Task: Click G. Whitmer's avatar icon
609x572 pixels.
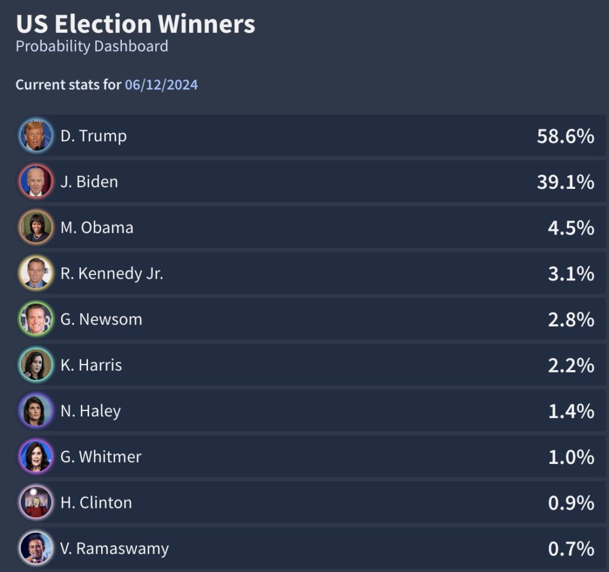Action: tap(36, 457)
